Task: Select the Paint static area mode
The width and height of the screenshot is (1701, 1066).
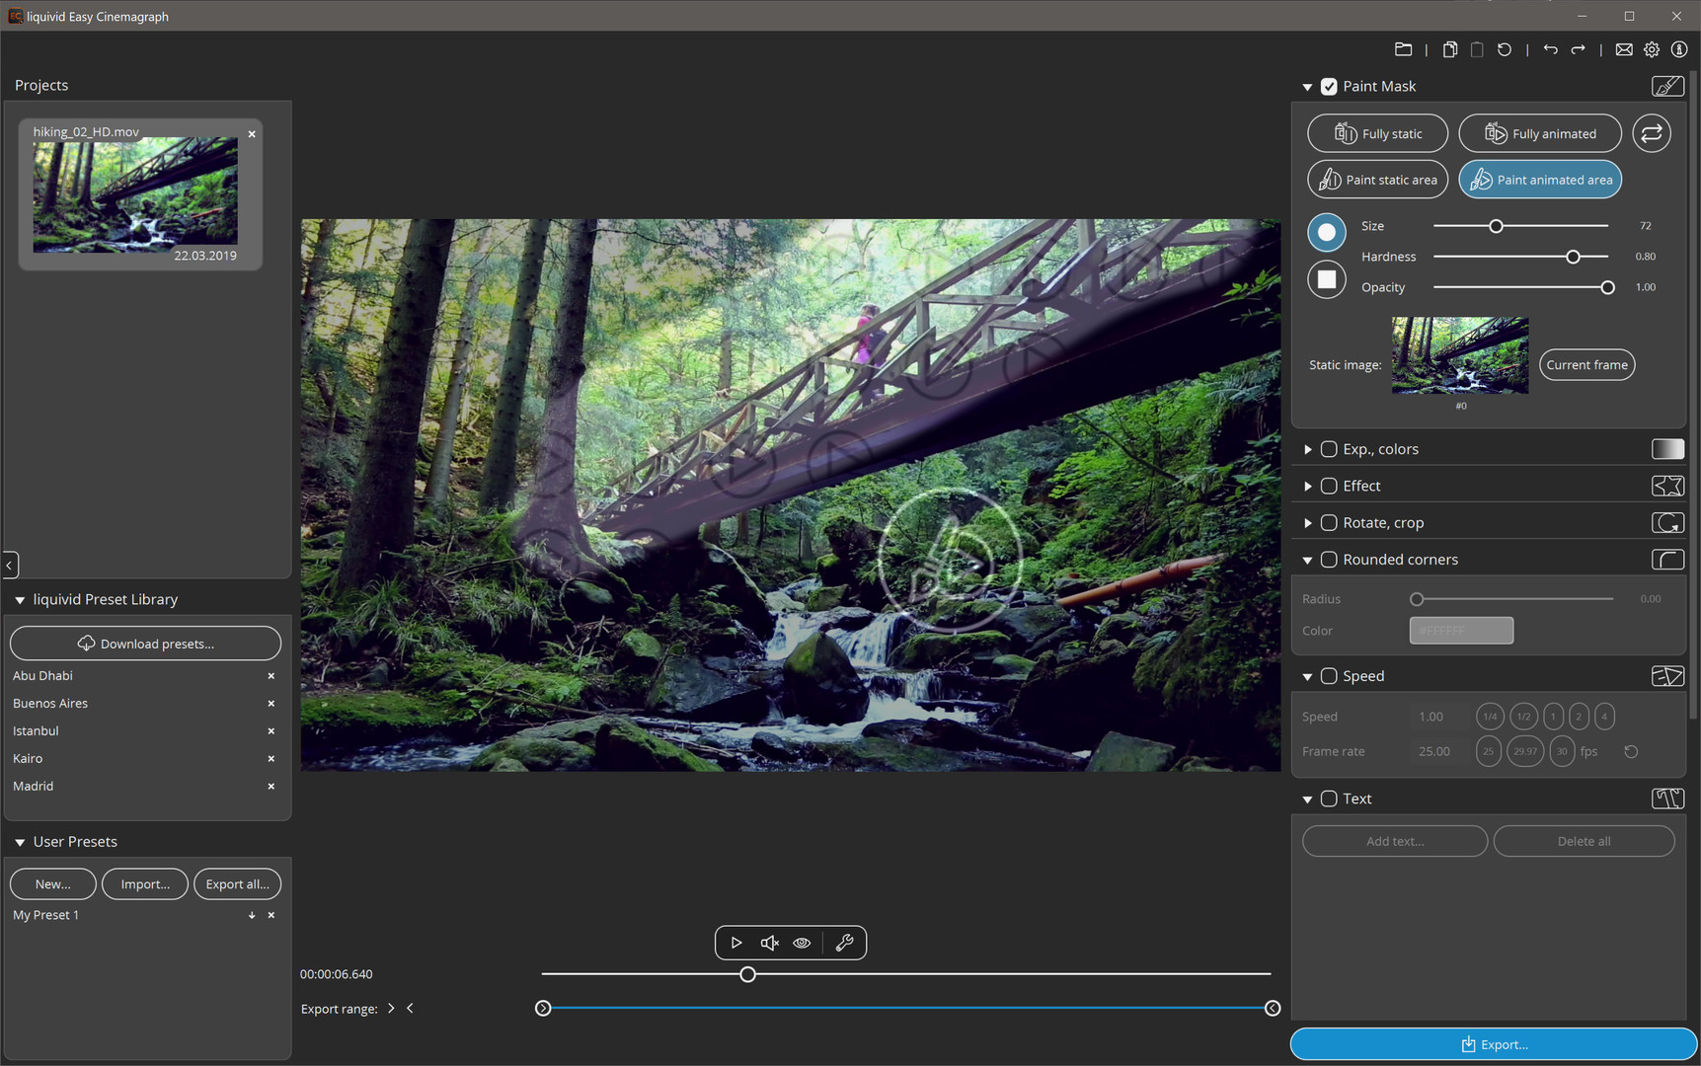Action: tap(1378, 180)
